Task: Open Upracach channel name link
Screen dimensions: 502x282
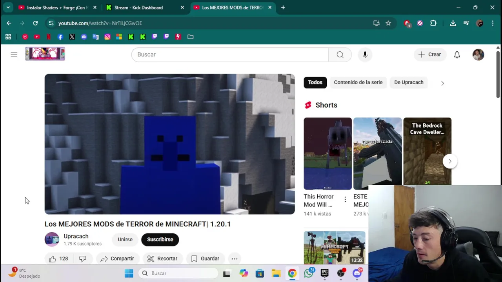Action: [76, 236]
